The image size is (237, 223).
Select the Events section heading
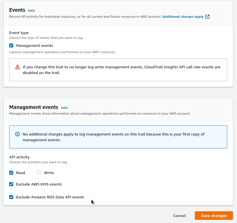click(17, 10)
